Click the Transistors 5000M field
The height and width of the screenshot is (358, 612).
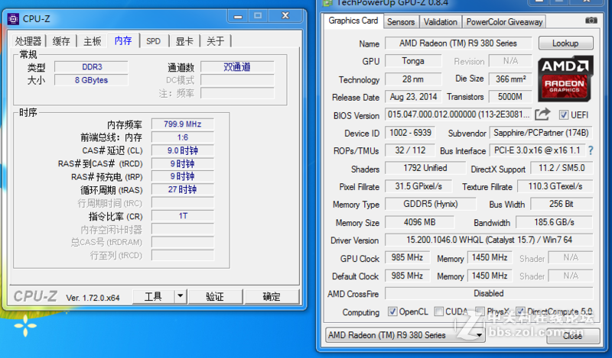coord(510,97)
